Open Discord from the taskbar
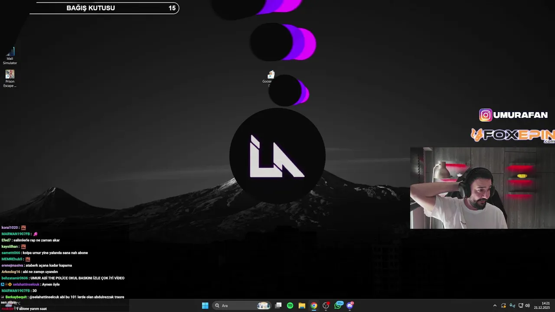 click(350, 305)
